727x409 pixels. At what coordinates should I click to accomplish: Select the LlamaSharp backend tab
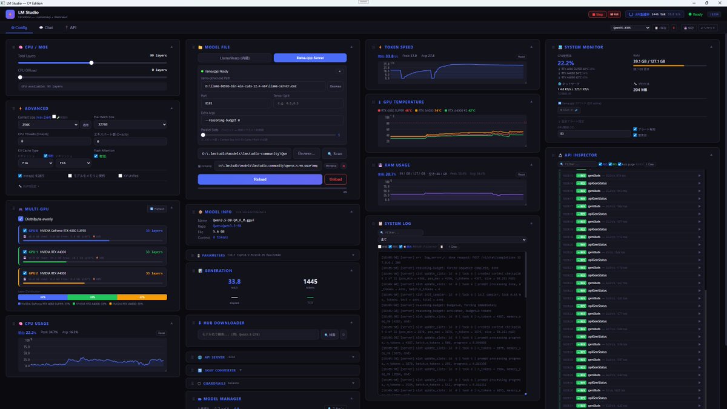click(x=234, y=58)
